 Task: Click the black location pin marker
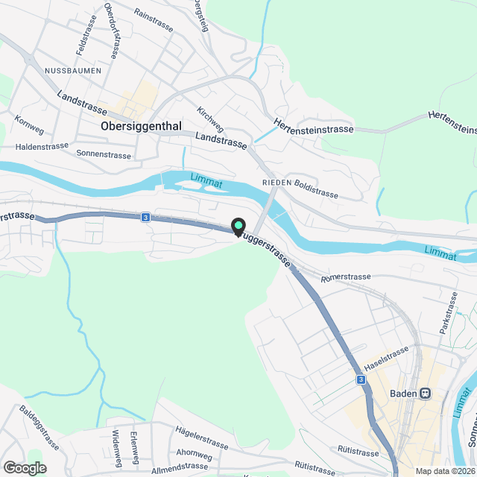tap(238, 227)
